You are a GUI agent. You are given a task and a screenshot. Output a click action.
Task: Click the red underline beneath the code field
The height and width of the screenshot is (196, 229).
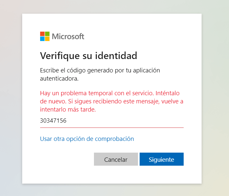click(x=112, y=128)
